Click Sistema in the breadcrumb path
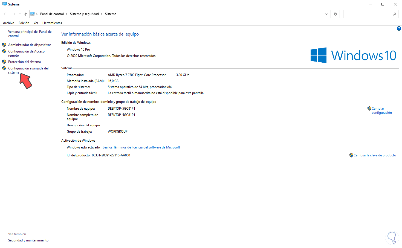The height and width of the screenshot is (248, 402). (x=111, y=14)
